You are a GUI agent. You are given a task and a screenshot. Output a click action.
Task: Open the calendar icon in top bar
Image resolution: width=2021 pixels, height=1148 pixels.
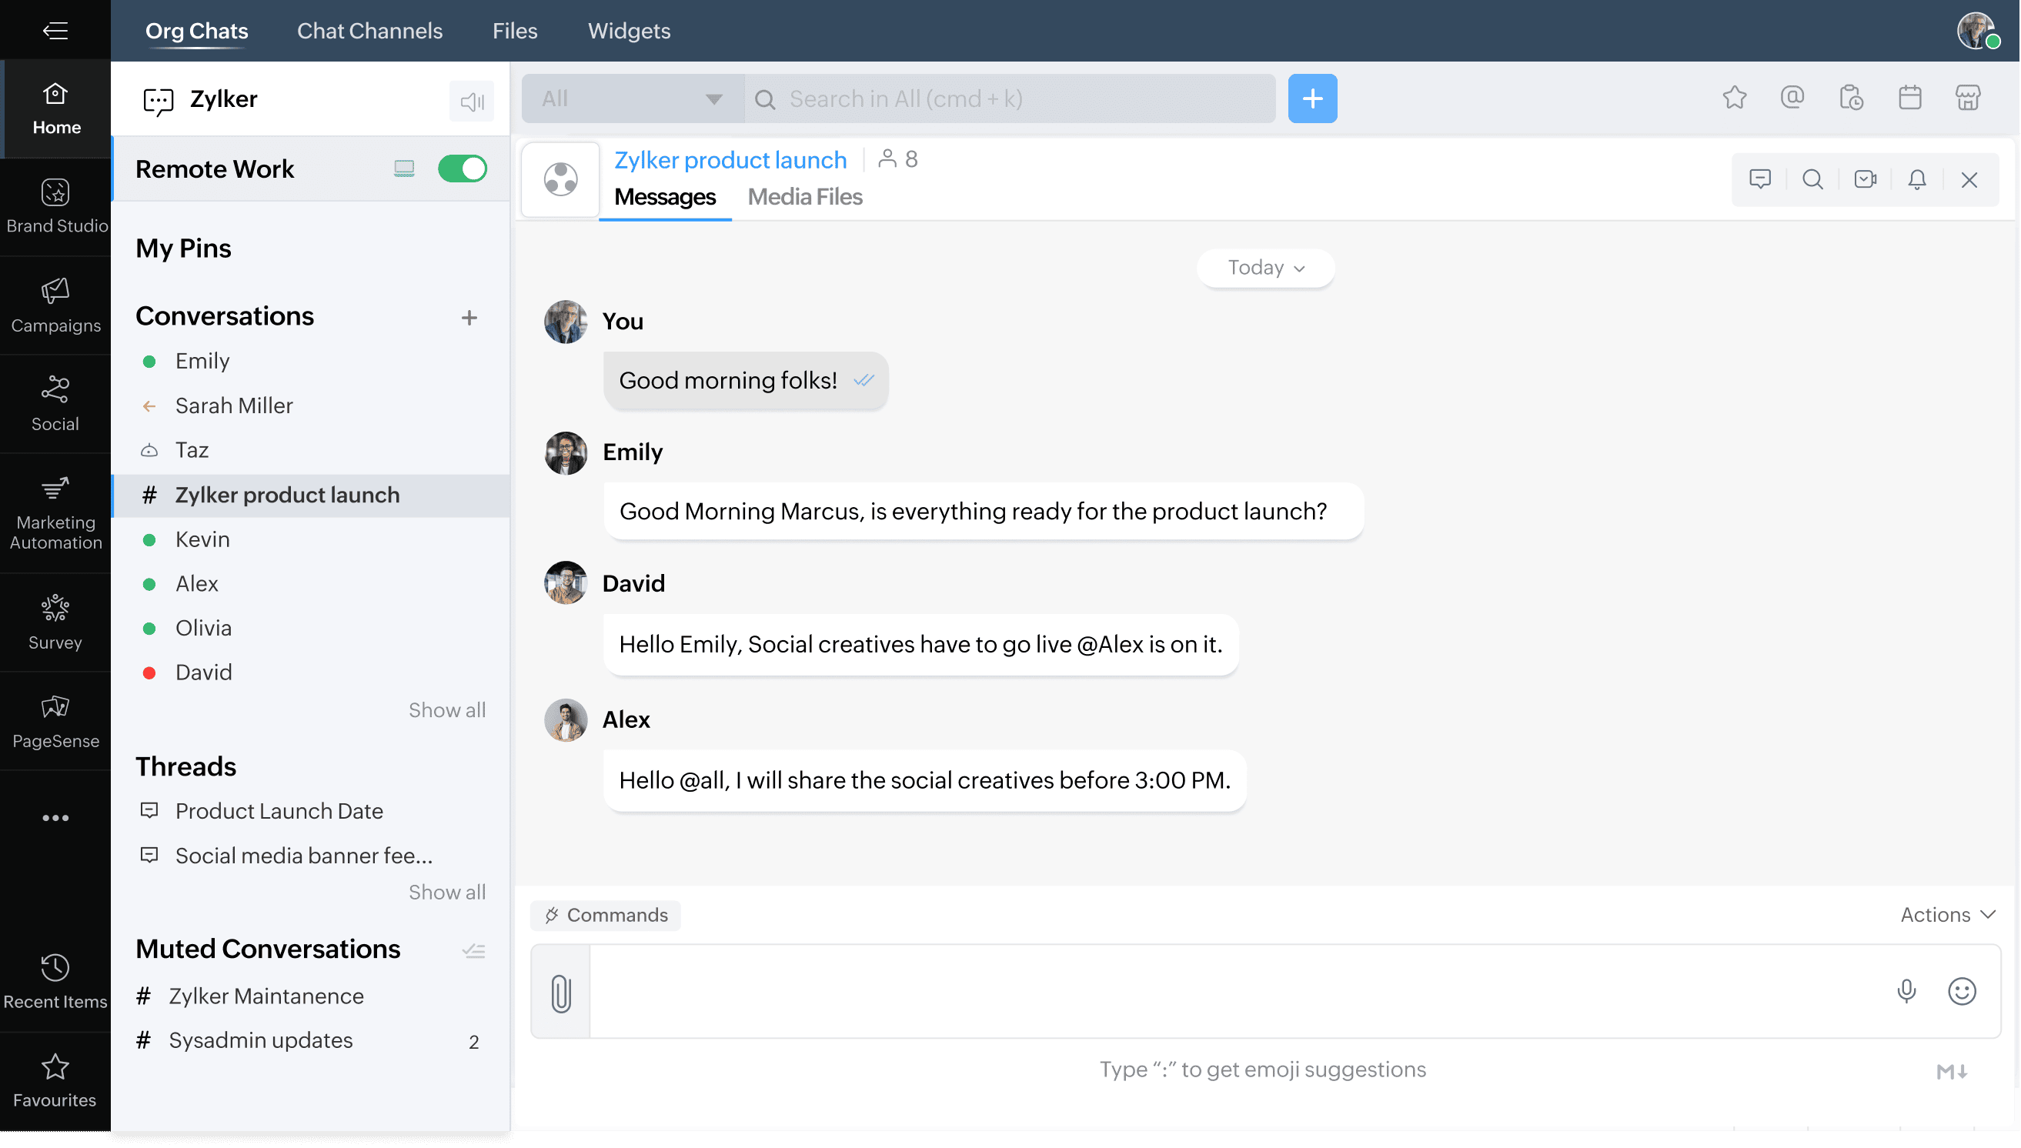[x=1910, y=98]
